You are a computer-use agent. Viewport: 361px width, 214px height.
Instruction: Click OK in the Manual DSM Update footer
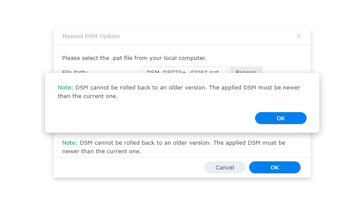(x=275, y=167)
